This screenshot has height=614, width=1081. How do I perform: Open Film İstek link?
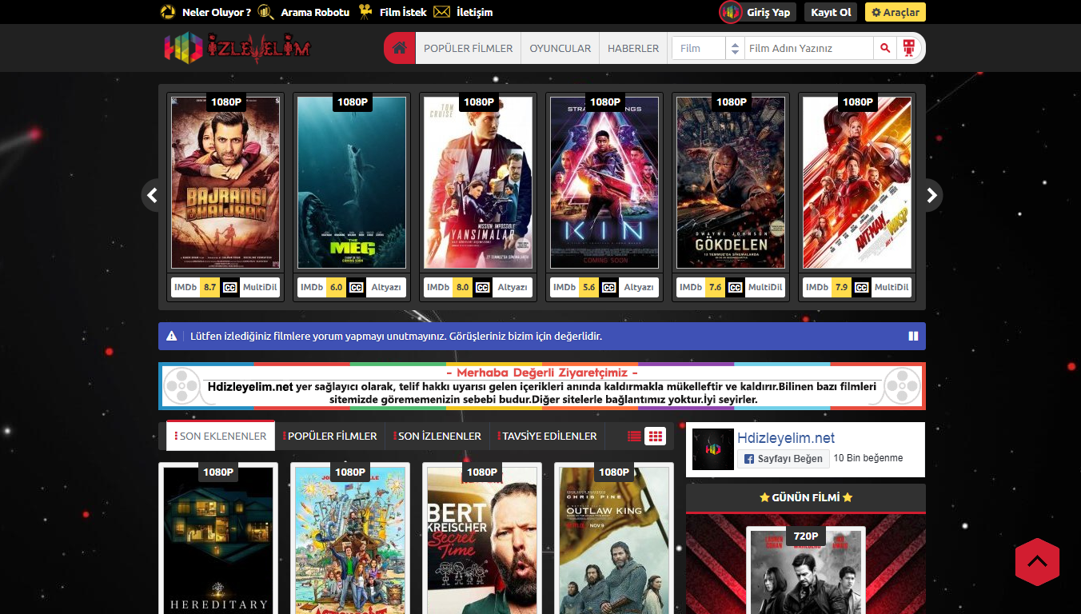[403, 12]
